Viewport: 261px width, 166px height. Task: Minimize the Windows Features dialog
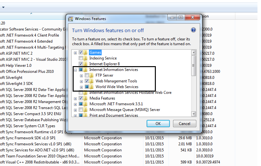click(x=172, y=17)
